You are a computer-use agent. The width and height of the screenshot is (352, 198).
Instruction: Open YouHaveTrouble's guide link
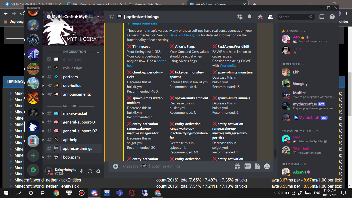coord(182,35)
